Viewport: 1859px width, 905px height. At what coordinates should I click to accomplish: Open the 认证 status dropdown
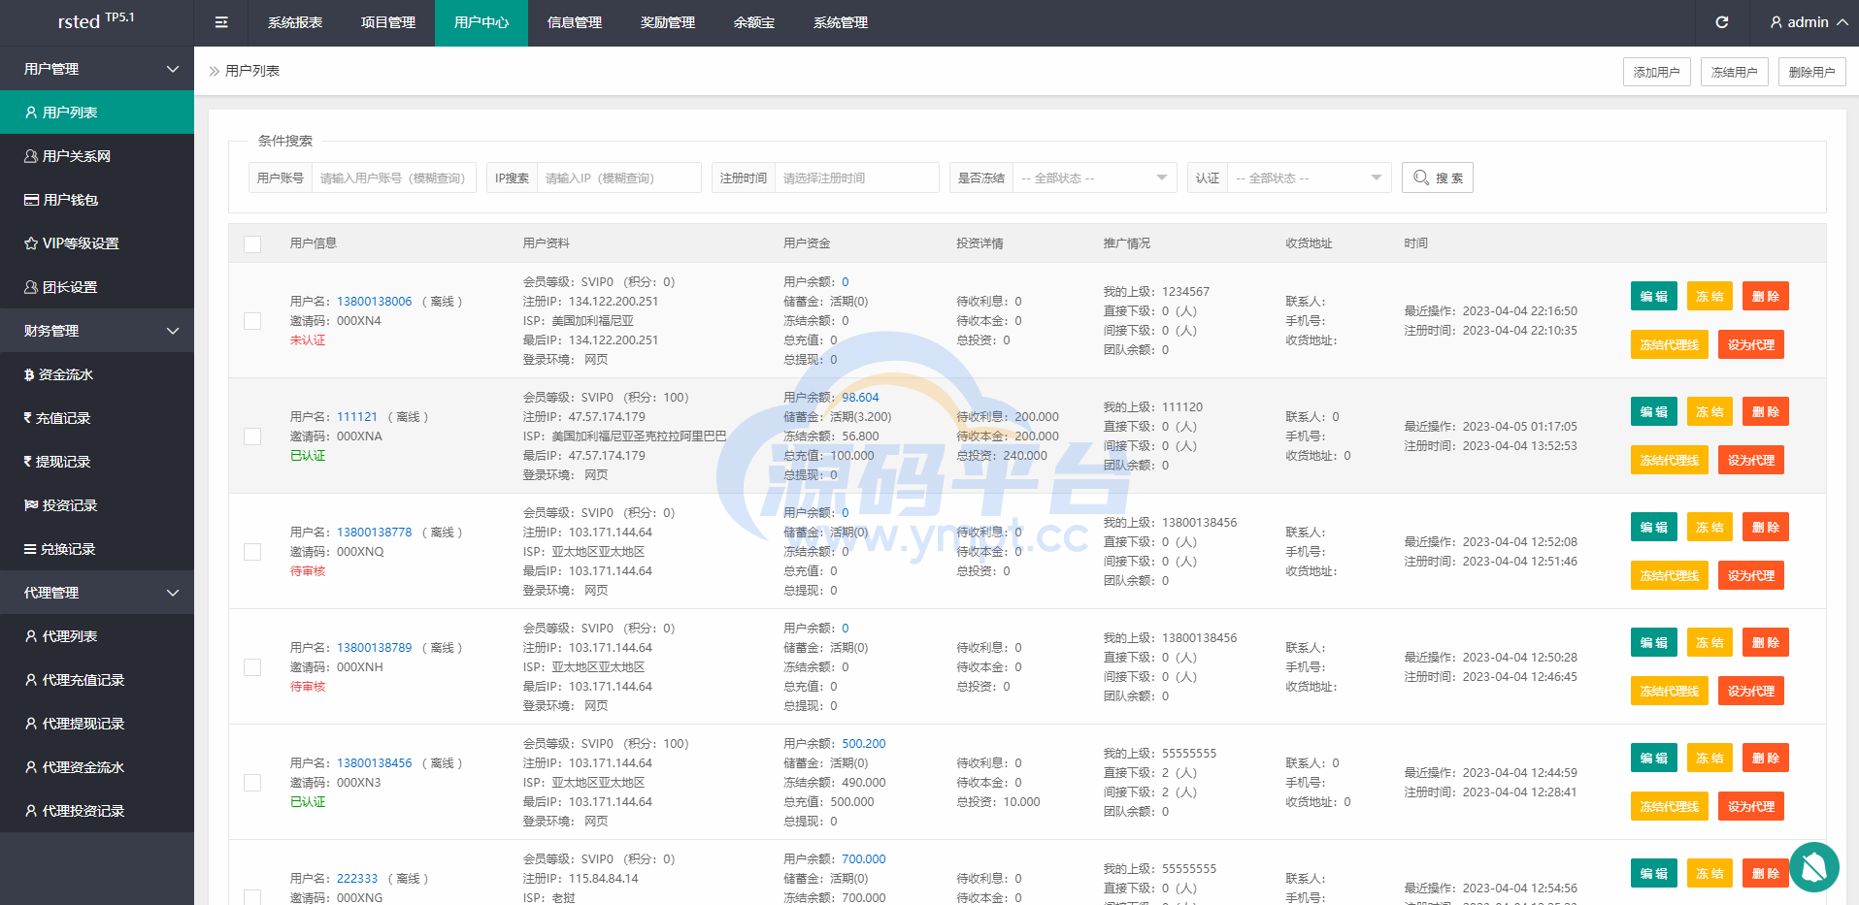coord(1310,178)
